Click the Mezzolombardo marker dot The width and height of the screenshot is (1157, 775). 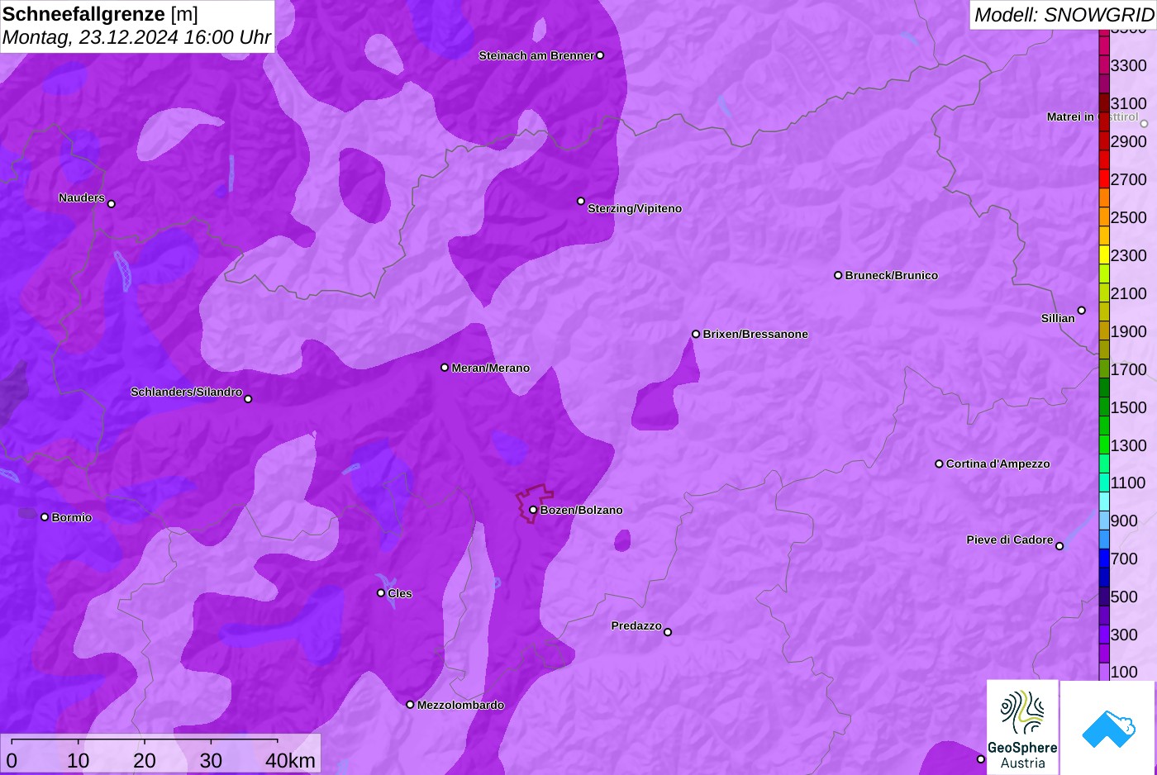410,705
